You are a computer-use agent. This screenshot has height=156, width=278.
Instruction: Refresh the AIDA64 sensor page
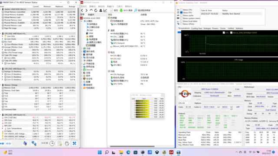pos(96,10)
